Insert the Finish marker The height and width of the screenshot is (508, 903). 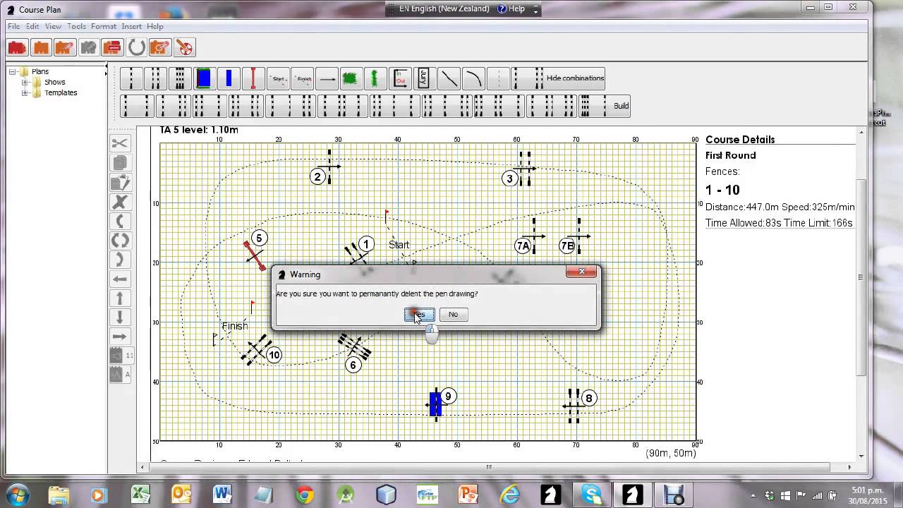(303, 78)
